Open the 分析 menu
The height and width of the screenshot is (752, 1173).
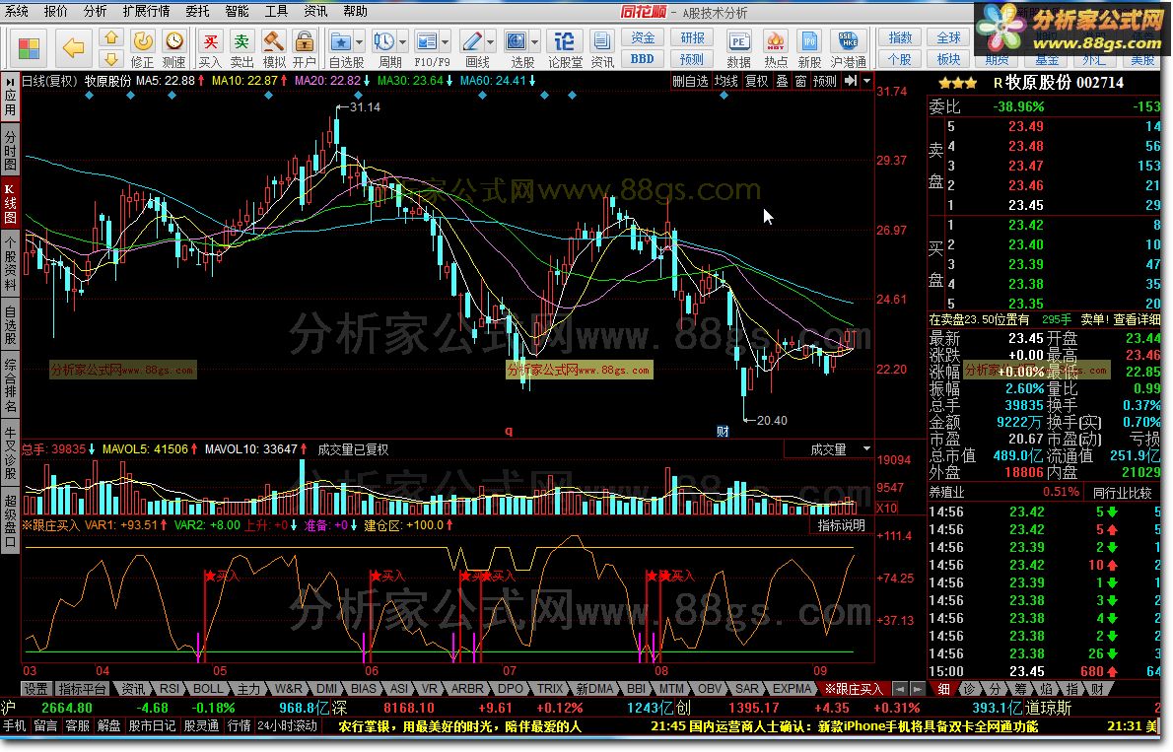pyautogui.click(x=95, y=11)
